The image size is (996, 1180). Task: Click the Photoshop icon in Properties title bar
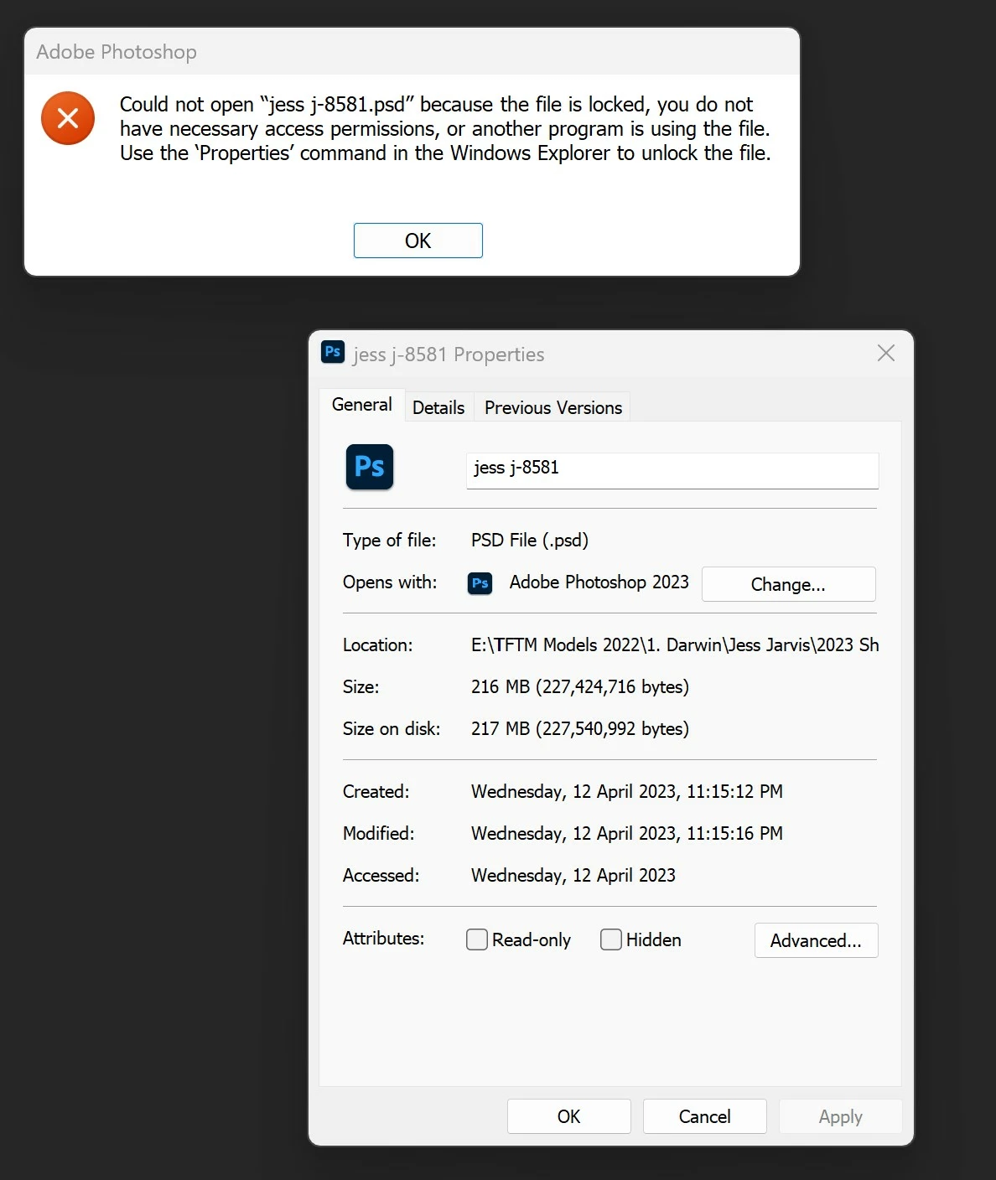(x=333, y=352)
